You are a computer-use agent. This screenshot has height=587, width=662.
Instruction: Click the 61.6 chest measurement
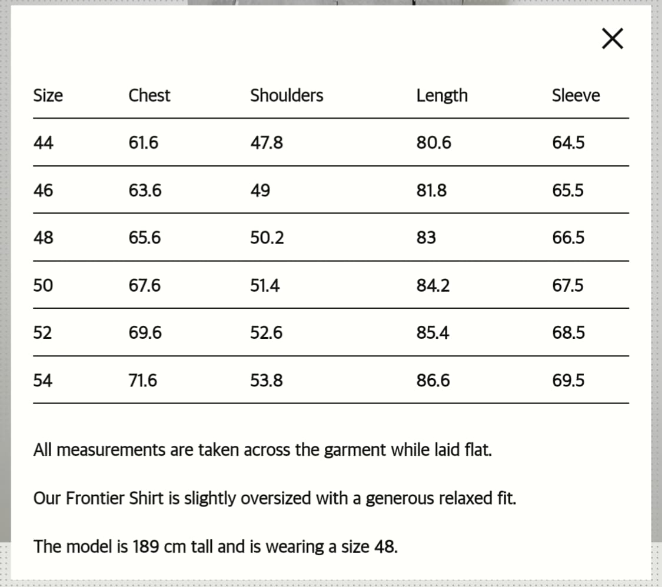tap(144, 143)
